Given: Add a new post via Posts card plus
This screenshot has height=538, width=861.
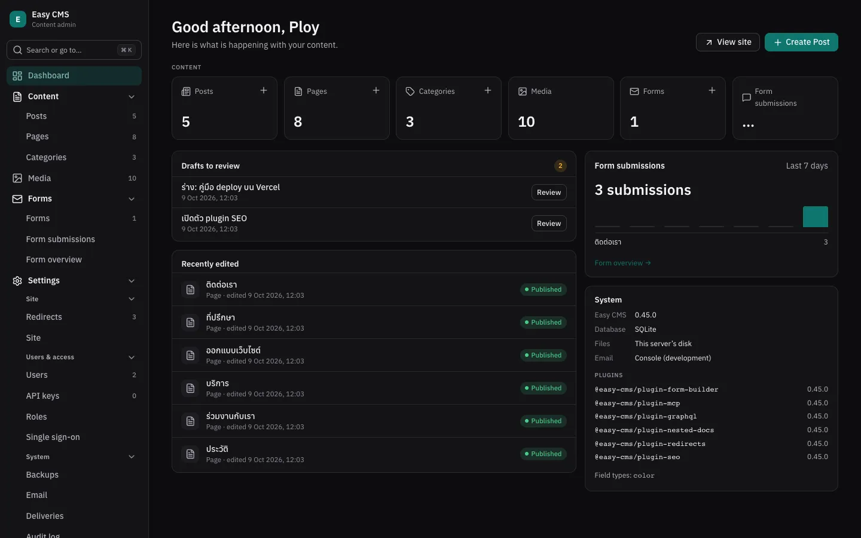Looking at the screenshot, I should coord(264,90).
